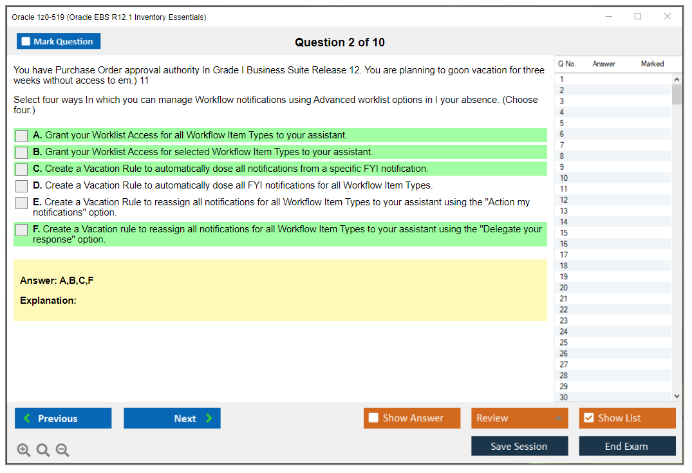The height and width of the screenshot is (473, 692).
Task: Select the zoom-in magnifier icon
Action: click(x=23, y=450)
